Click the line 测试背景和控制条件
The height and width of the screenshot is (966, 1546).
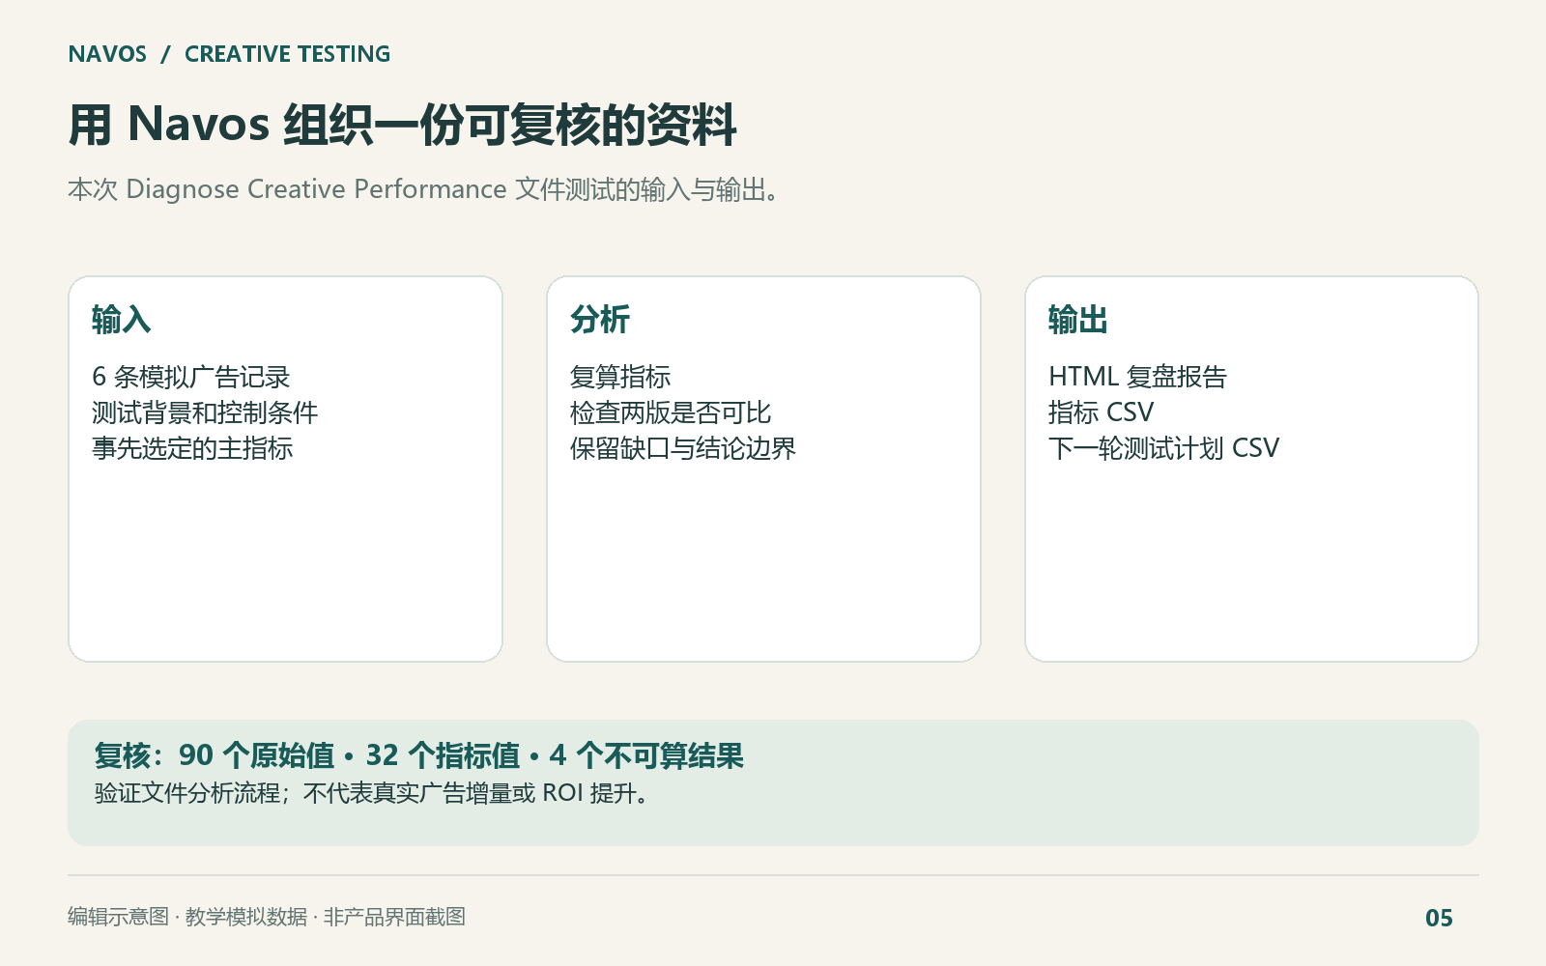coord(205,412)
